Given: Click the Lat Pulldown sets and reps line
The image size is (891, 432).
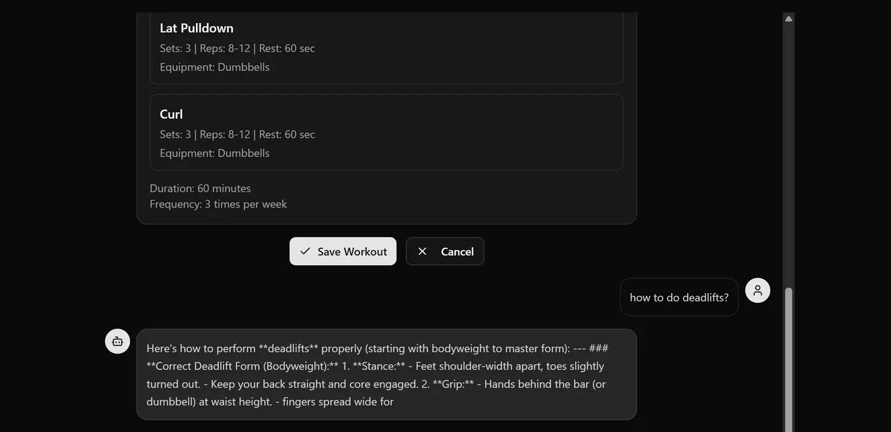Looking at the screenshot, I should click(x=237, y=48).
